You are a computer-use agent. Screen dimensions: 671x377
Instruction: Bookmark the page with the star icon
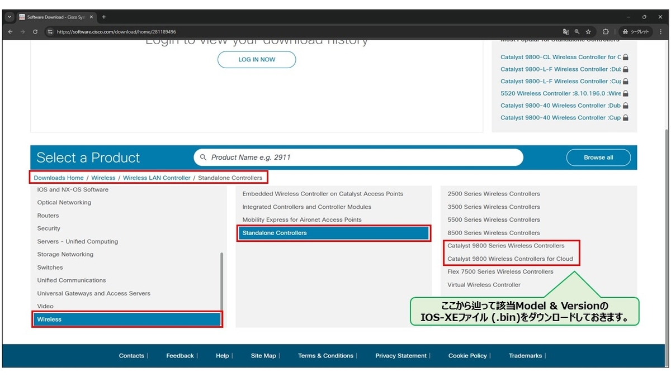(588, 32)
